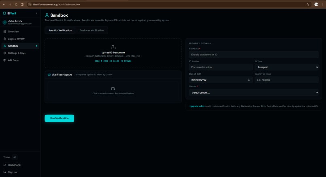Switch to Business Verification tab

tap(92, 30)
